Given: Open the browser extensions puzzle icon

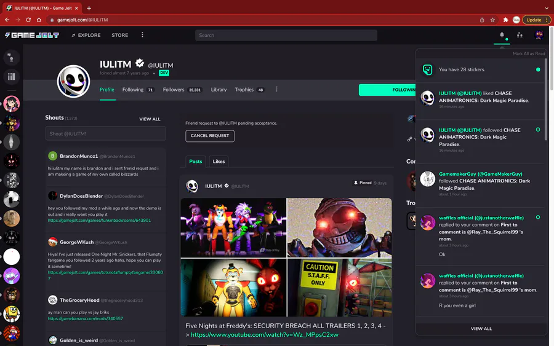Looking at the screenshot, I should [x=505, y=20].
